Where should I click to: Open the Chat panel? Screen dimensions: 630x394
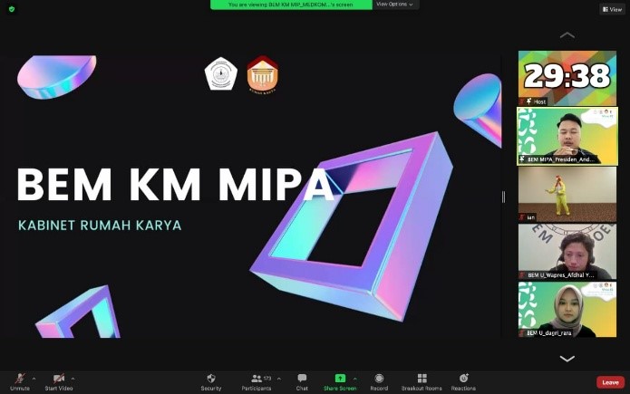pos(302,379)
